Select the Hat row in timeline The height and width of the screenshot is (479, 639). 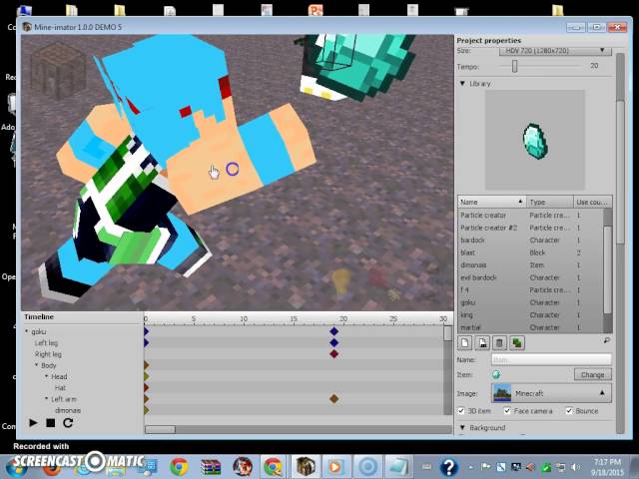pyautogui.click(x=60, y=388)
